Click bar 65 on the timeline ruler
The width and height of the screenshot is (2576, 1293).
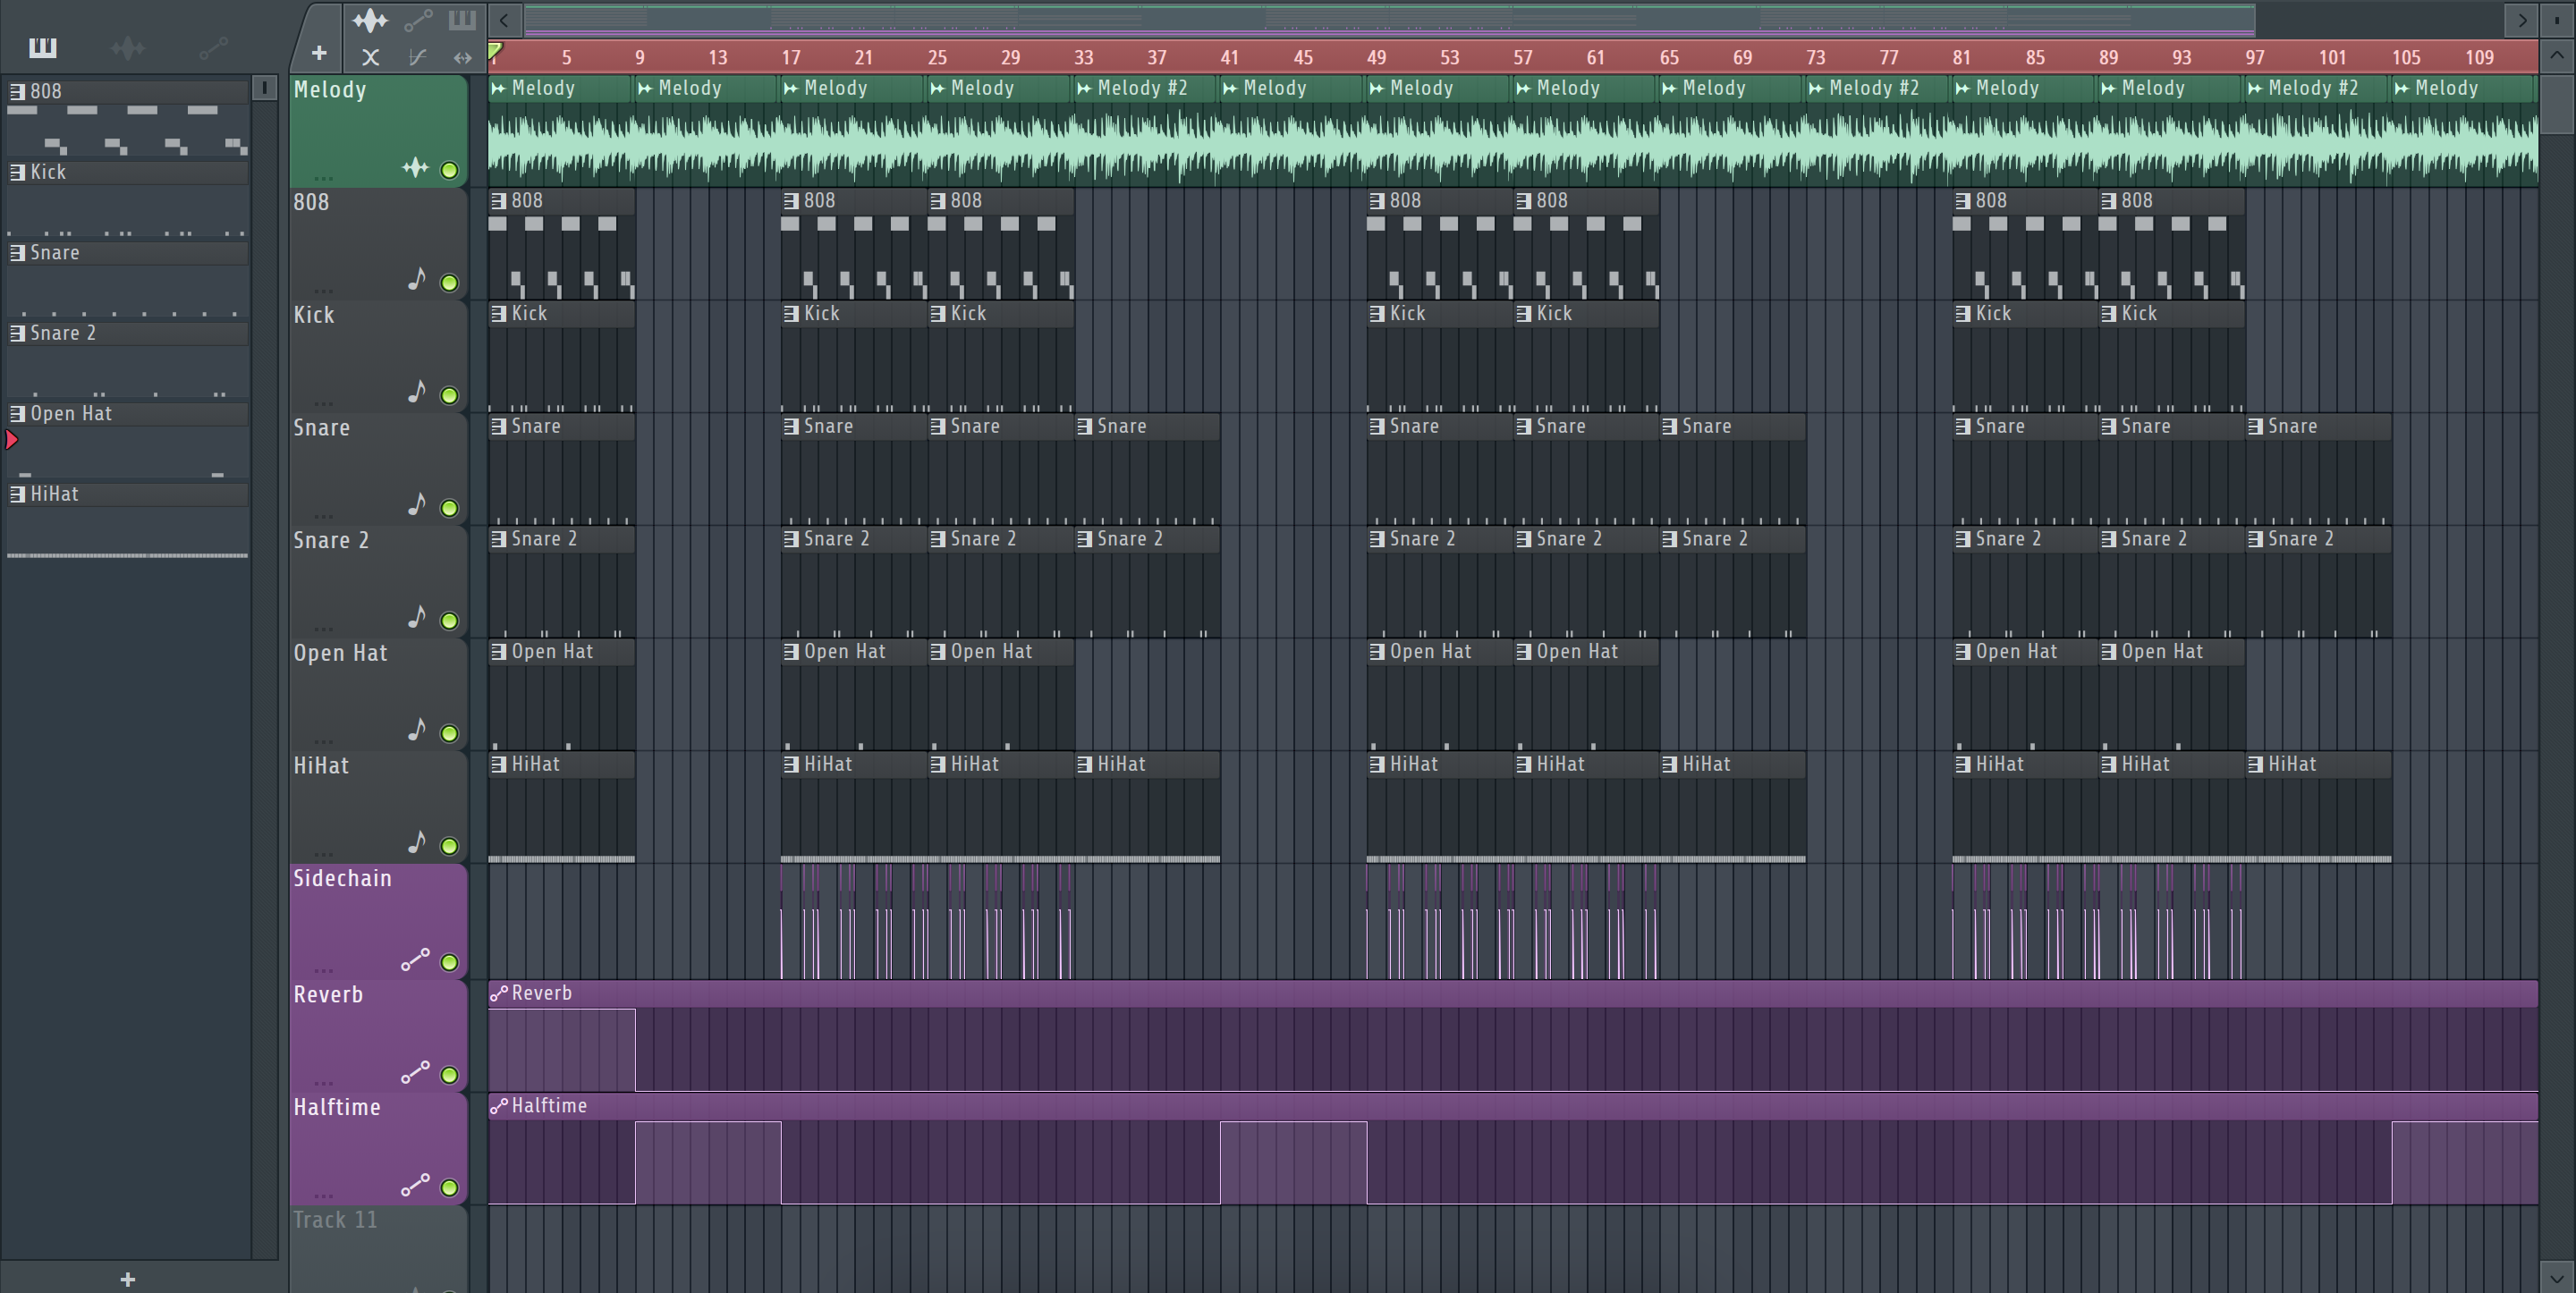click(1669, 57)
